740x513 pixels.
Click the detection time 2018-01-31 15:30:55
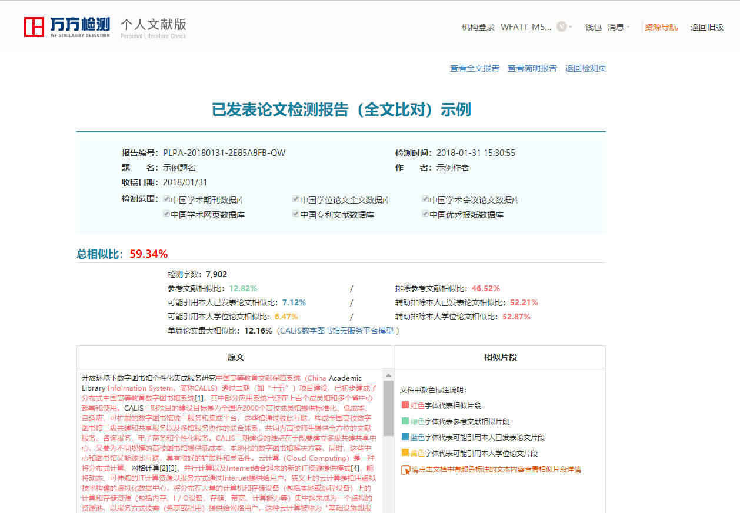tap(476, 153)
